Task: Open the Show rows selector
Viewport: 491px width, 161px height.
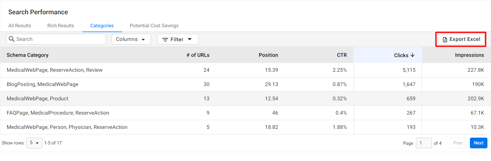Action: point(34,143)
